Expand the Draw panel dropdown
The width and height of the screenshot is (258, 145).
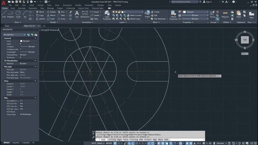18,22
